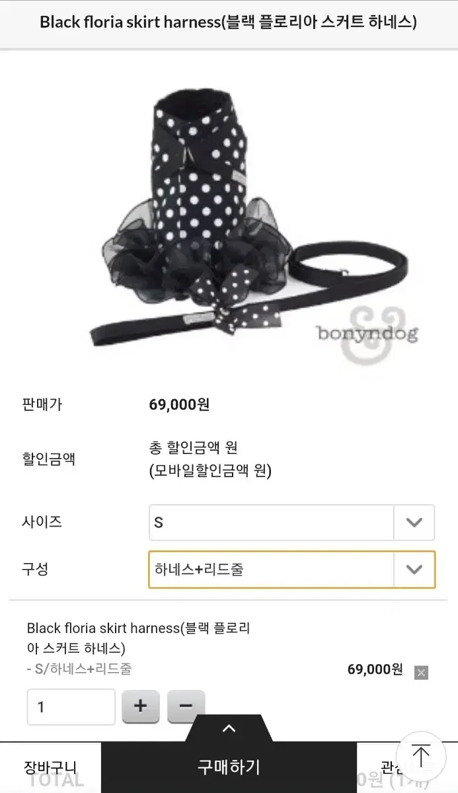Expand the purchase panel with up chevron
The image size is (458, 793).
coord(229,728)
